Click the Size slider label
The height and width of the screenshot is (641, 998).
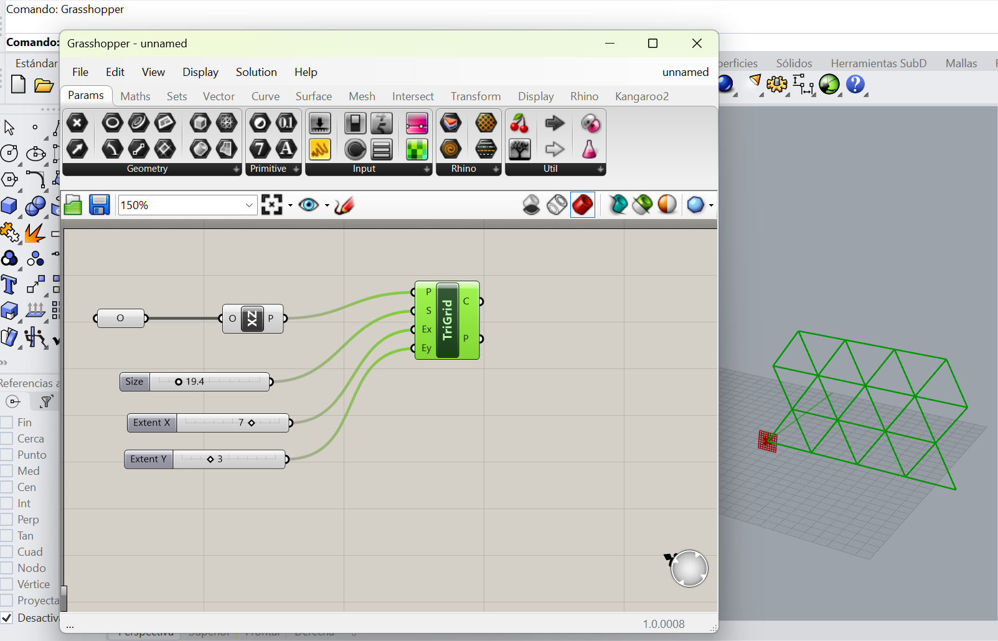tap(134, 381)
